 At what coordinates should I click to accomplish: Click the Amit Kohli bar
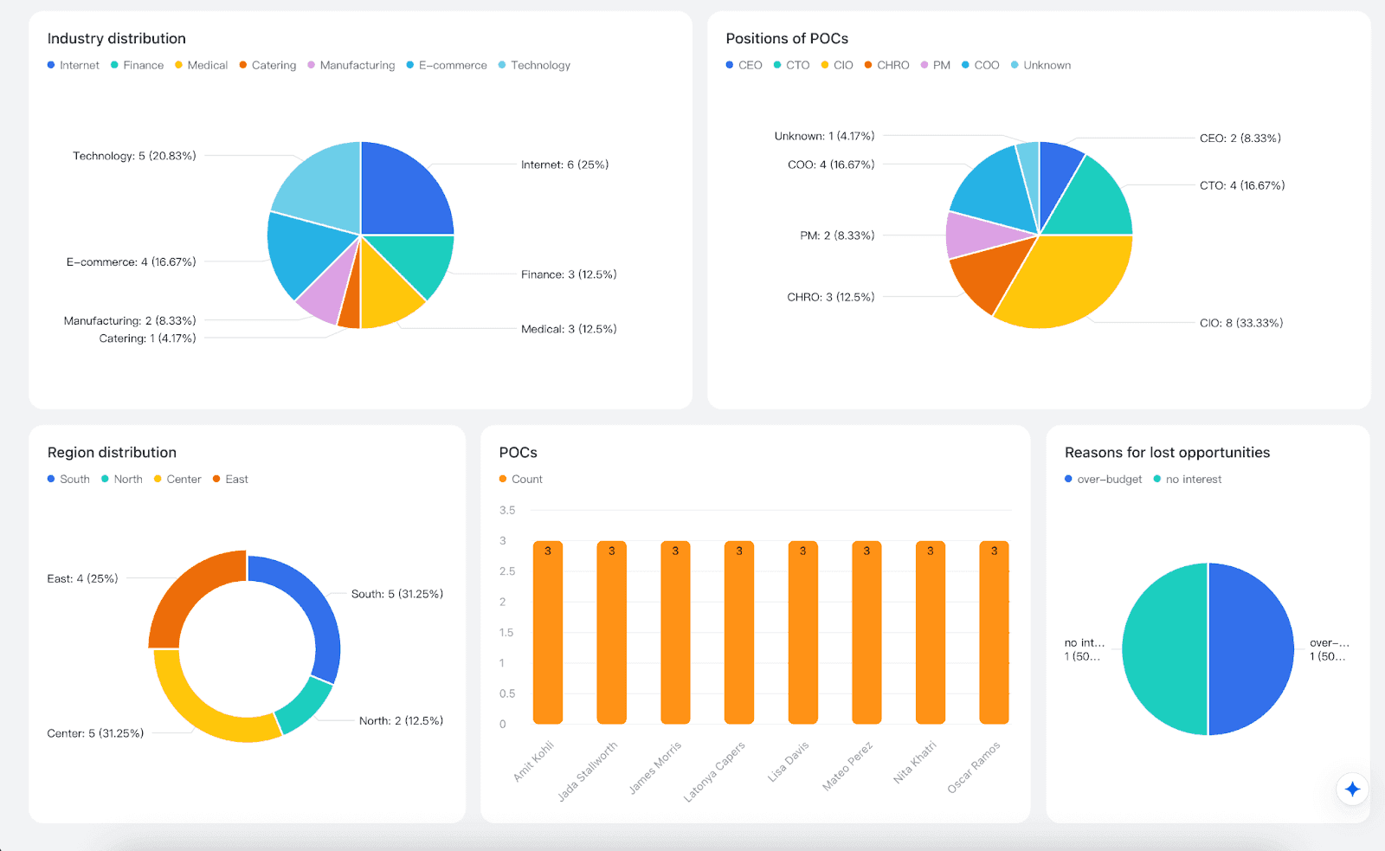(548, 632)
